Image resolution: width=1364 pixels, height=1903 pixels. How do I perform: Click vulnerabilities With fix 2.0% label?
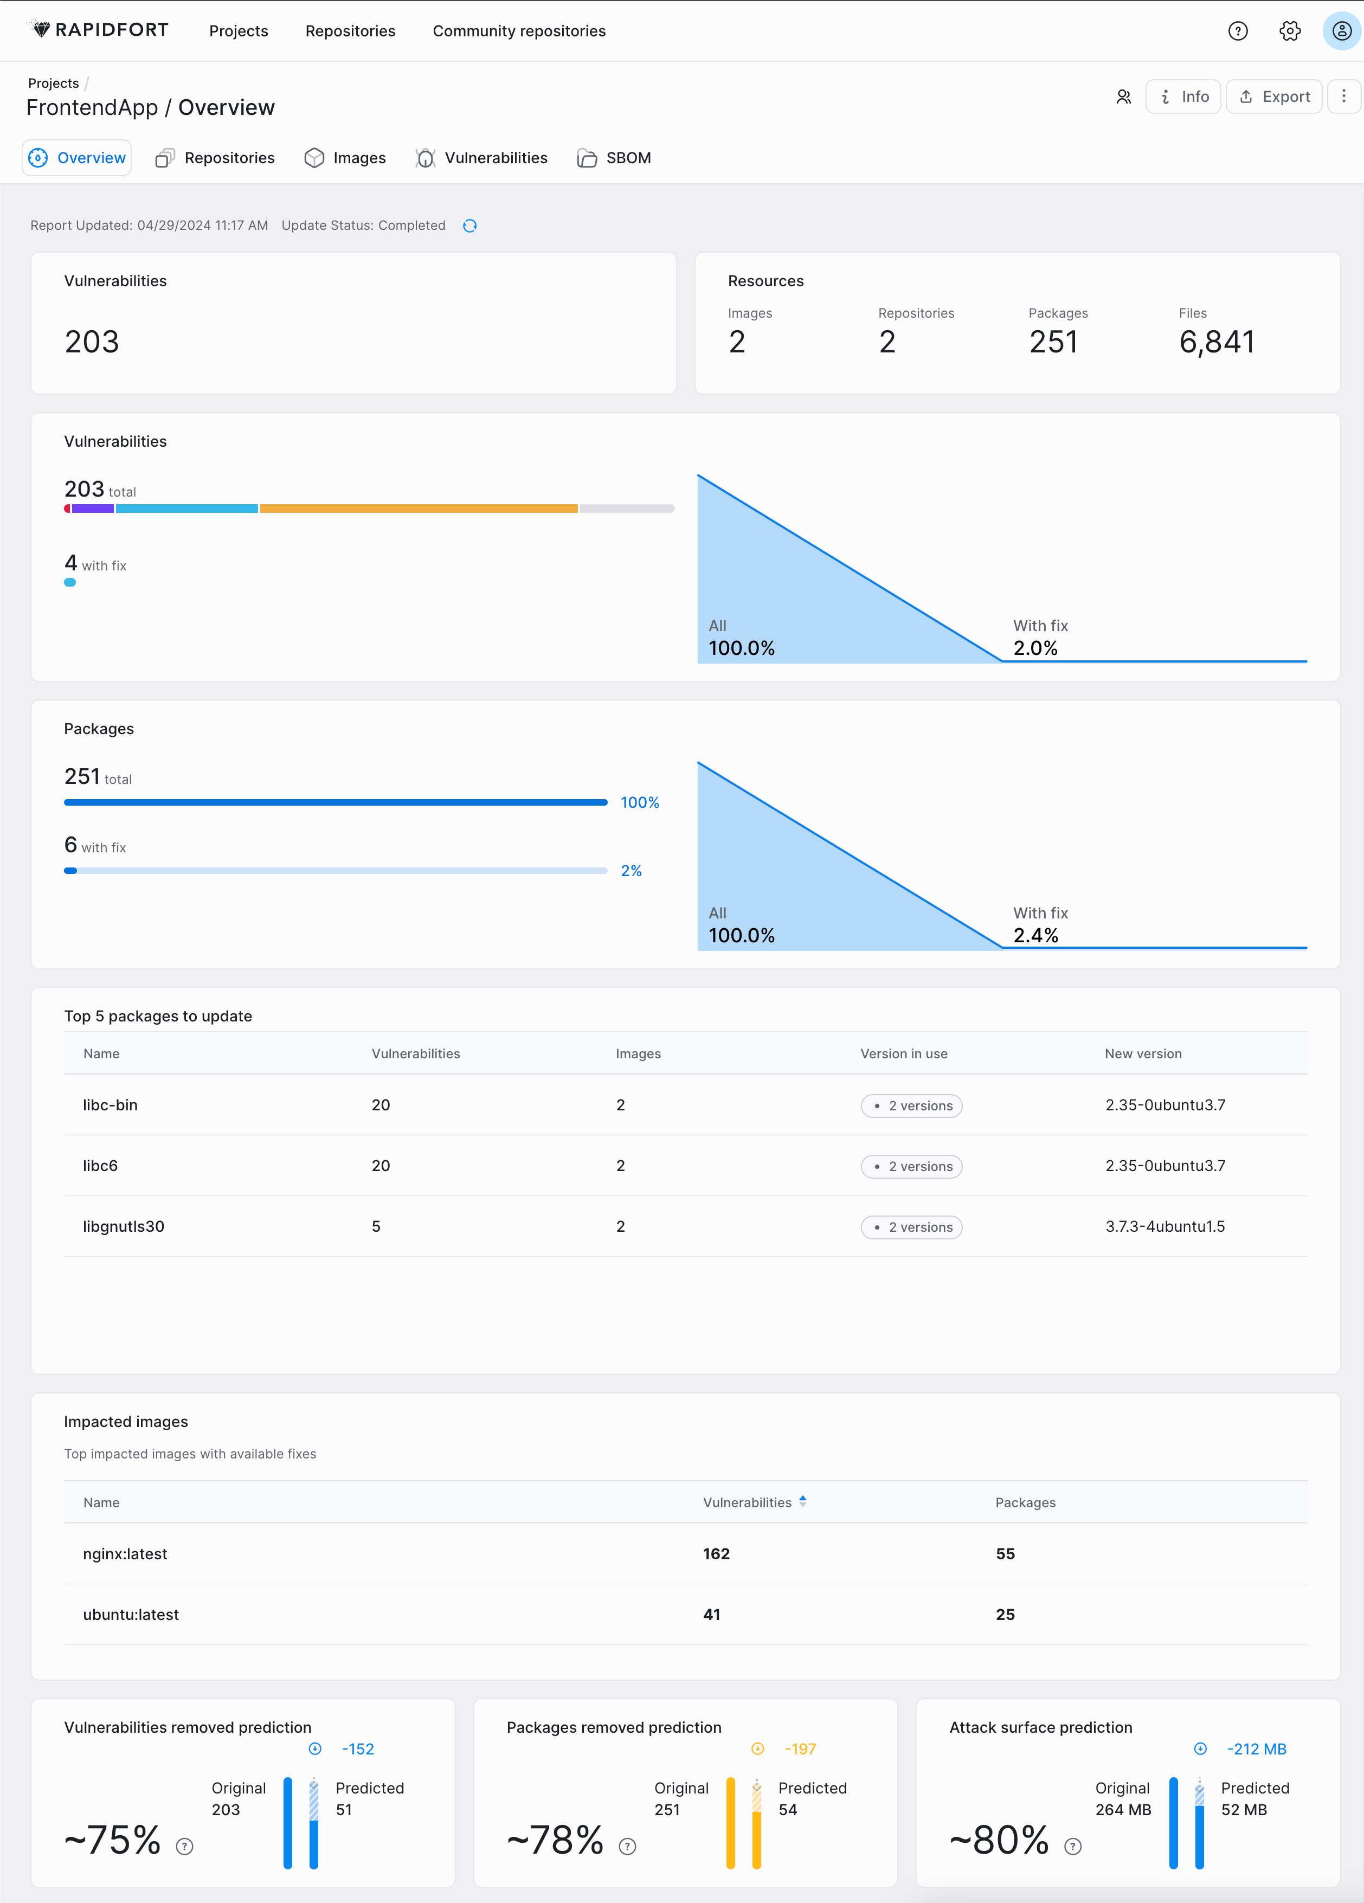click(1040, 638)
